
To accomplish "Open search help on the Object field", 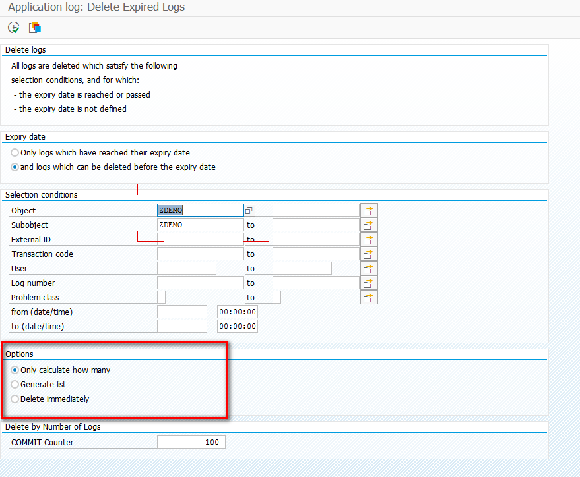I will coord(249,210).
